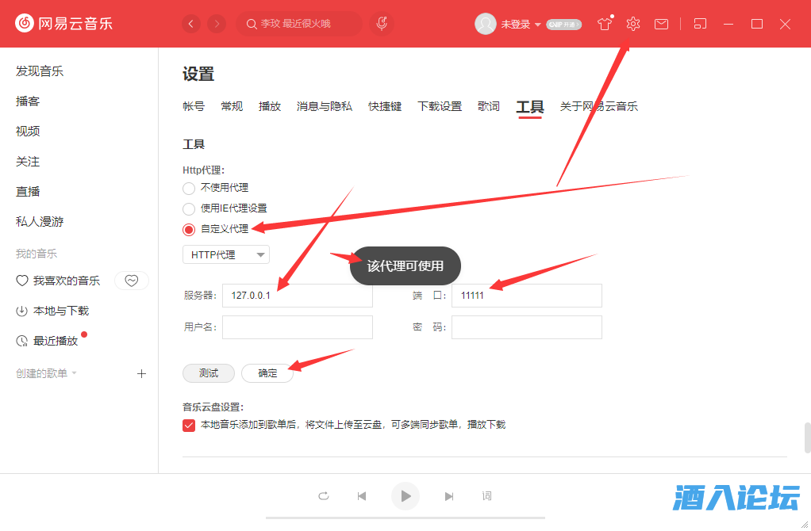Image resolution: width=811 pixels, height=531 pixels.
Task: Open 关注 in the sidebar
Action: [x=28, y=162]
